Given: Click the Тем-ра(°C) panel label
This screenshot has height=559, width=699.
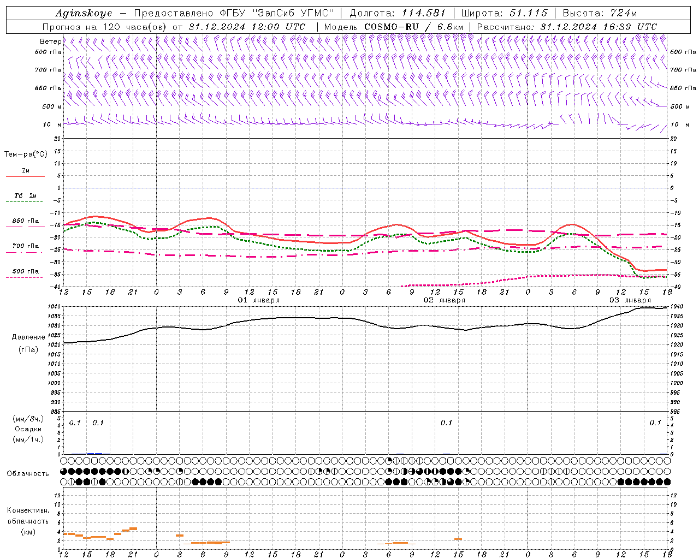Looking at the screenshot, I should (26, 154).
